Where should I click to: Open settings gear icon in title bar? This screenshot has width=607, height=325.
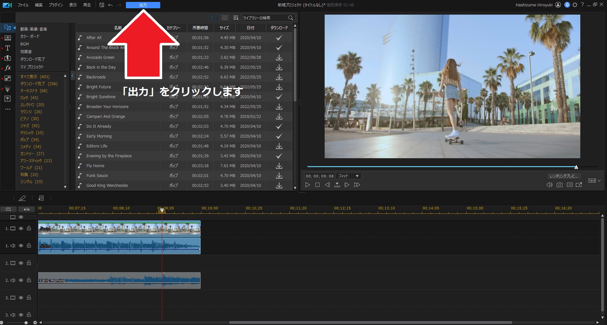click(575, 5)
